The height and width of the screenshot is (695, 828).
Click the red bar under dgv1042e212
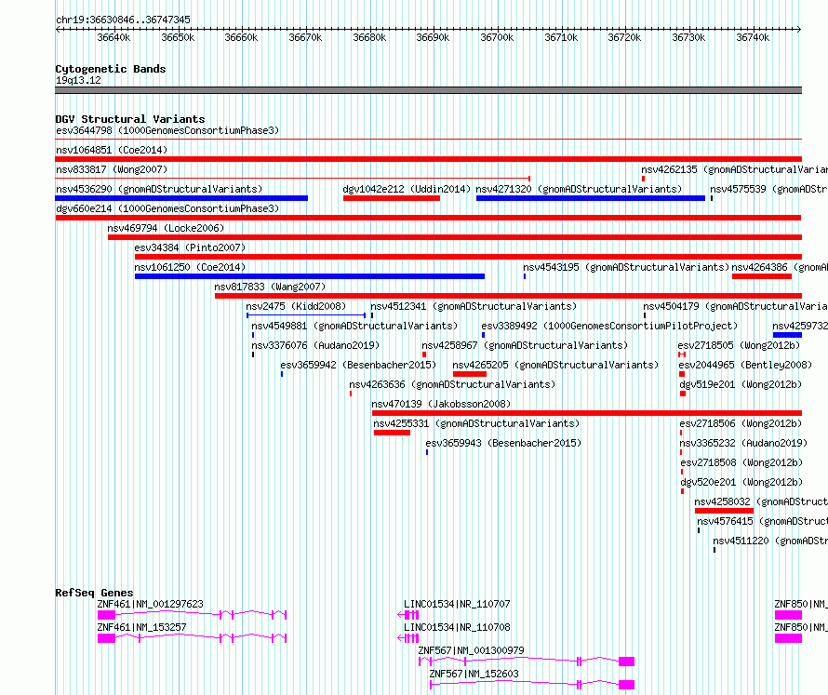pyautogui.click(x=392, y=198)
